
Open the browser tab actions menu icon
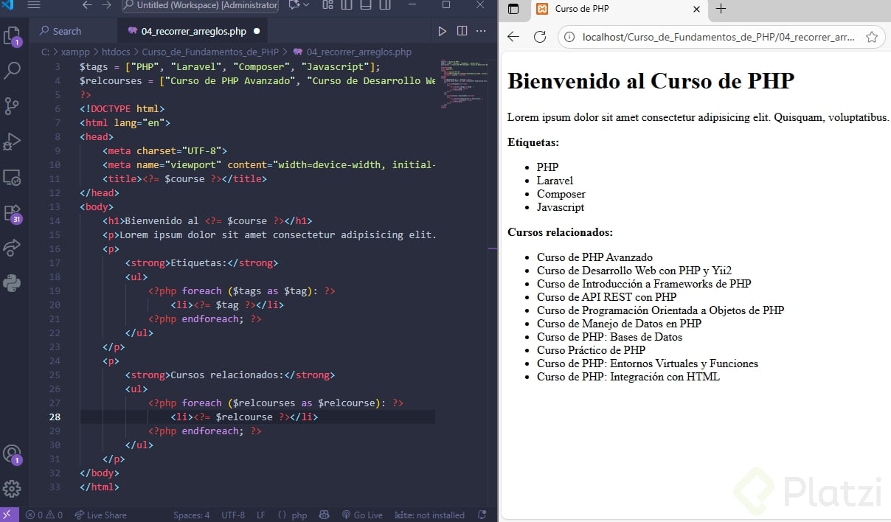[514, 9]
